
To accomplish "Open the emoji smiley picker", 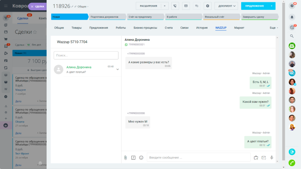I will [141, 158].
